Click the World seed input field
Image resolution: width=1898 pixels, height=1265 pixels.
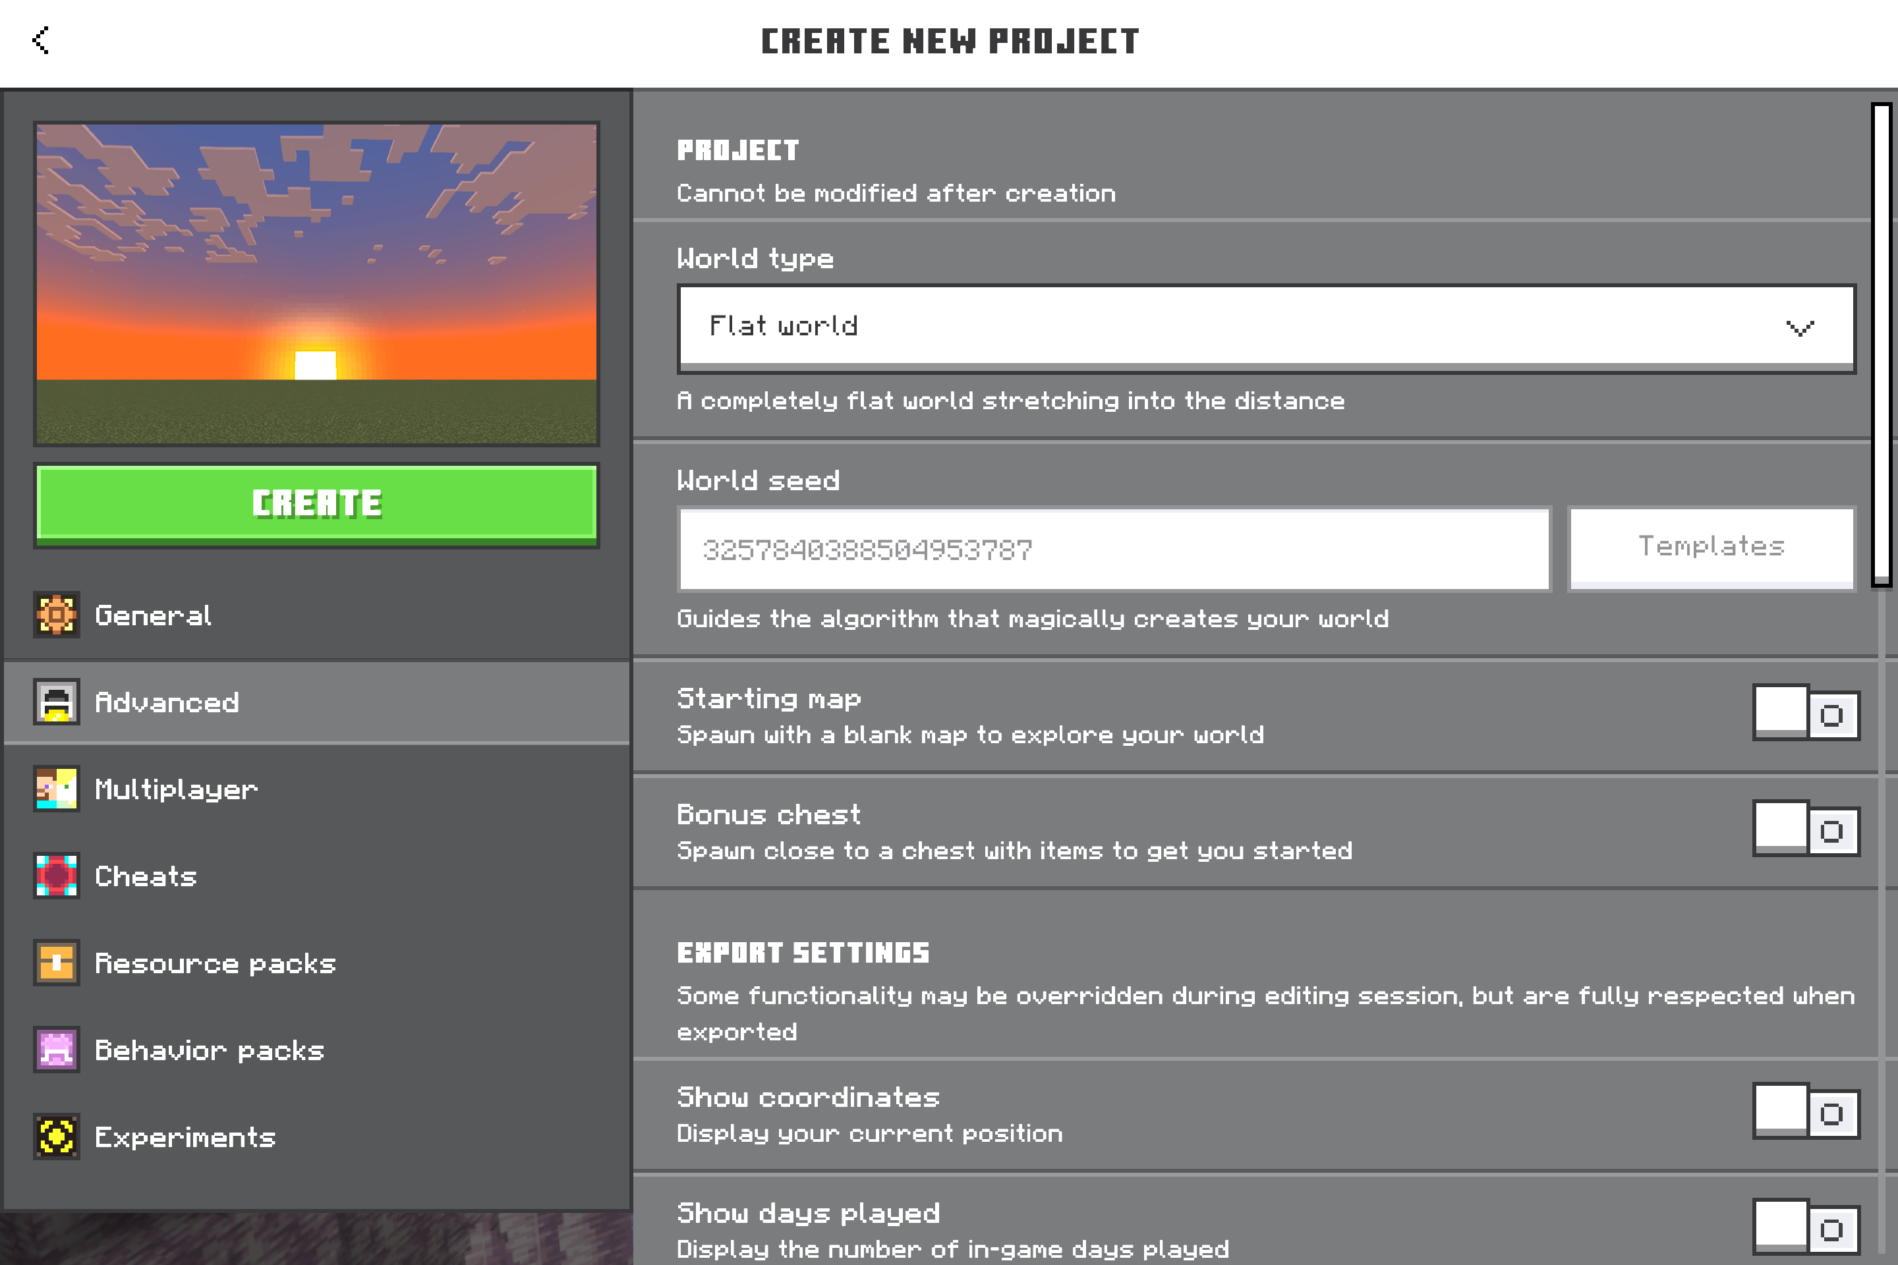[x=1114, y=549]
